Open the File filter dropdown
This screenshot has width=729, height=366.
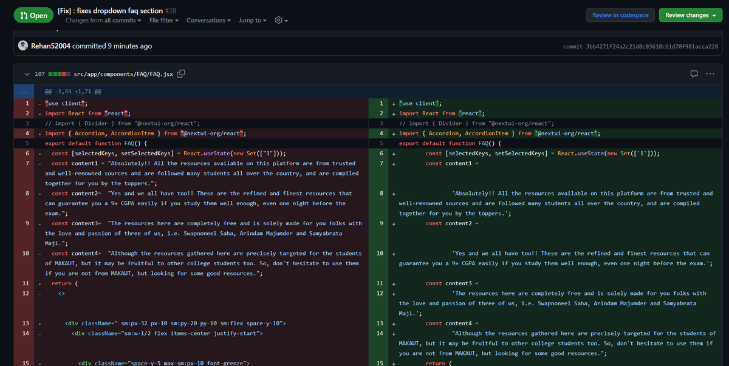(164, 21)
